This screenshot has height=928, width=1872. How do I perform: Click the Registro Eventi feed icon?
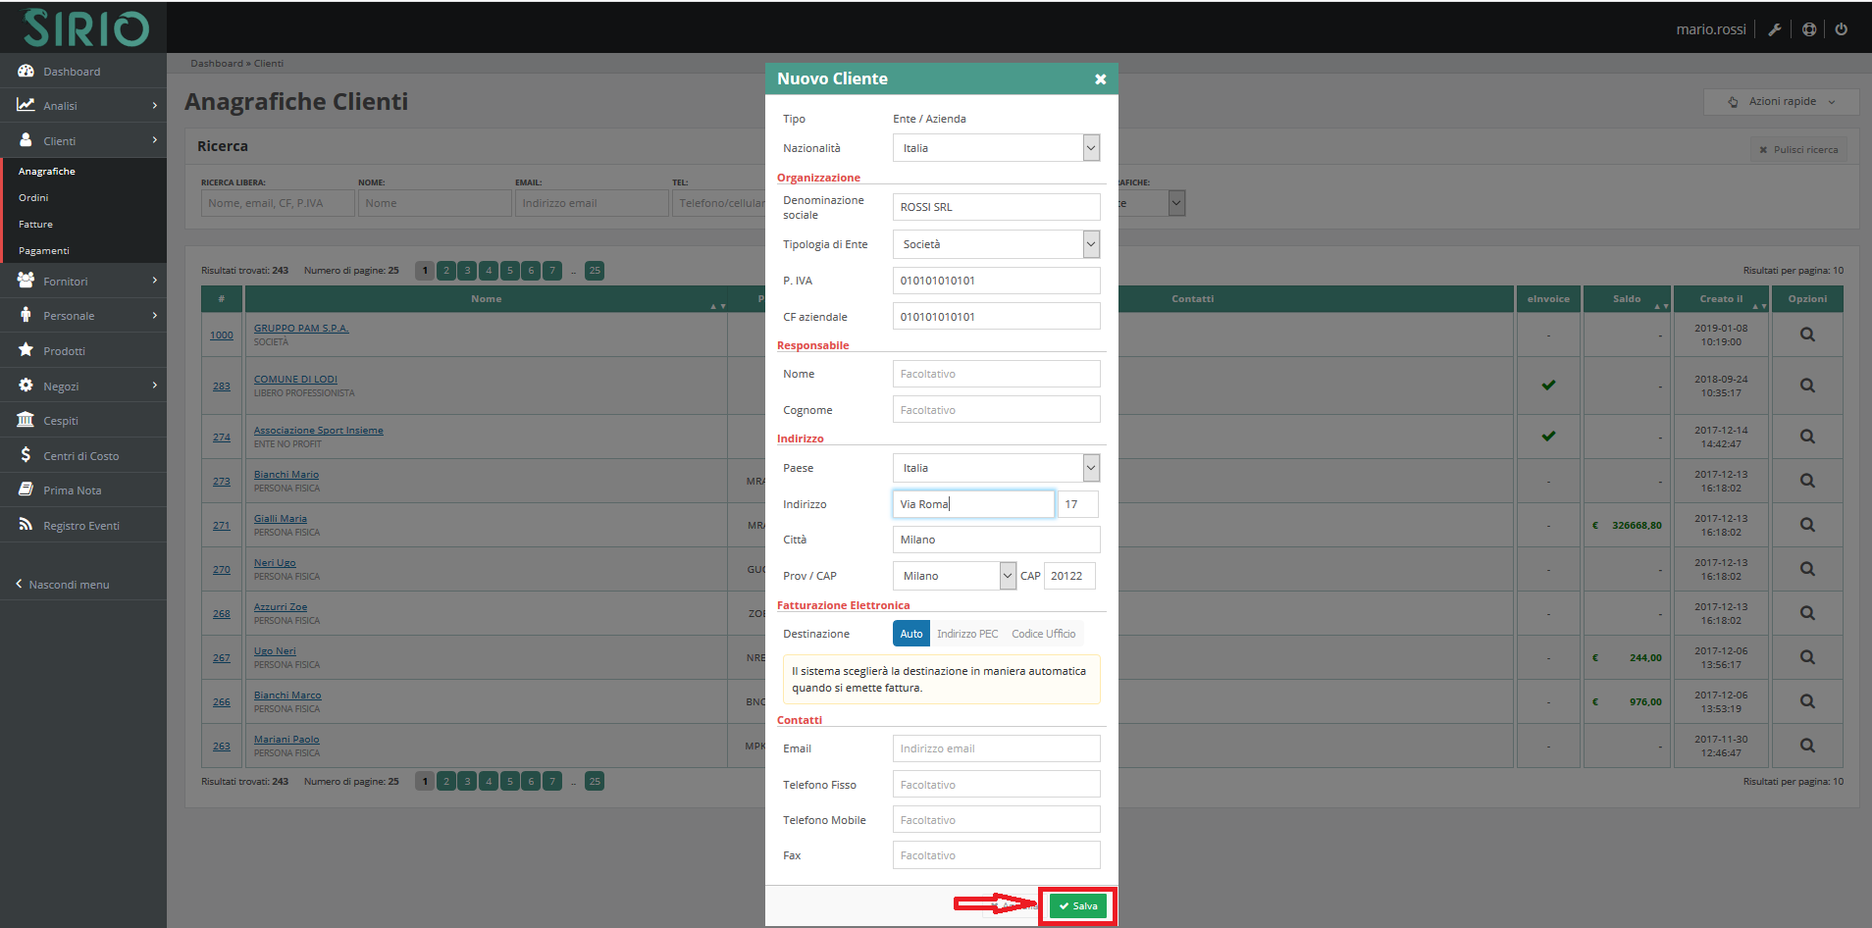(x=26, y=524)
